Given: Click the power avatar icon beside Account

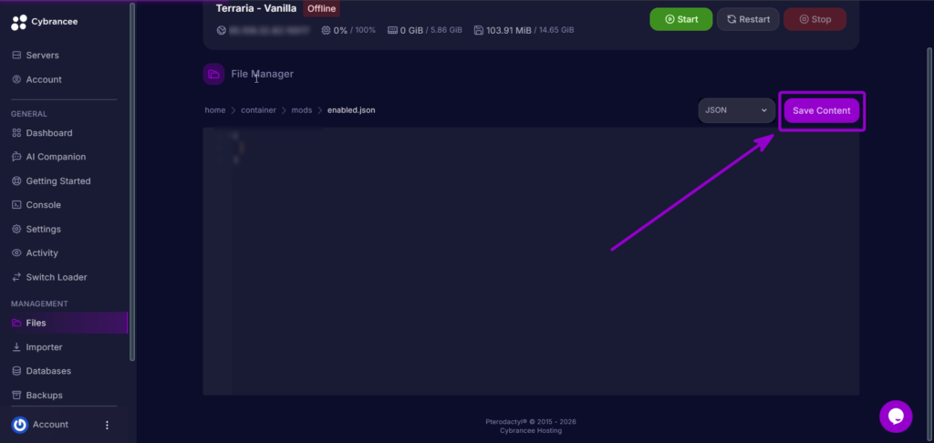Looking at the screenshot, I should [20, 425].
